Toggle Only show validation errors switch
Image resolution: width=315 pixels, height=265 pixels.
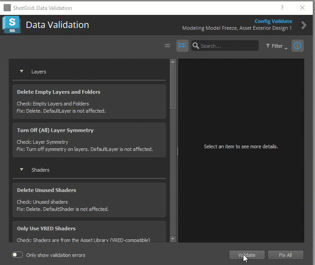(x=17, y=255)
